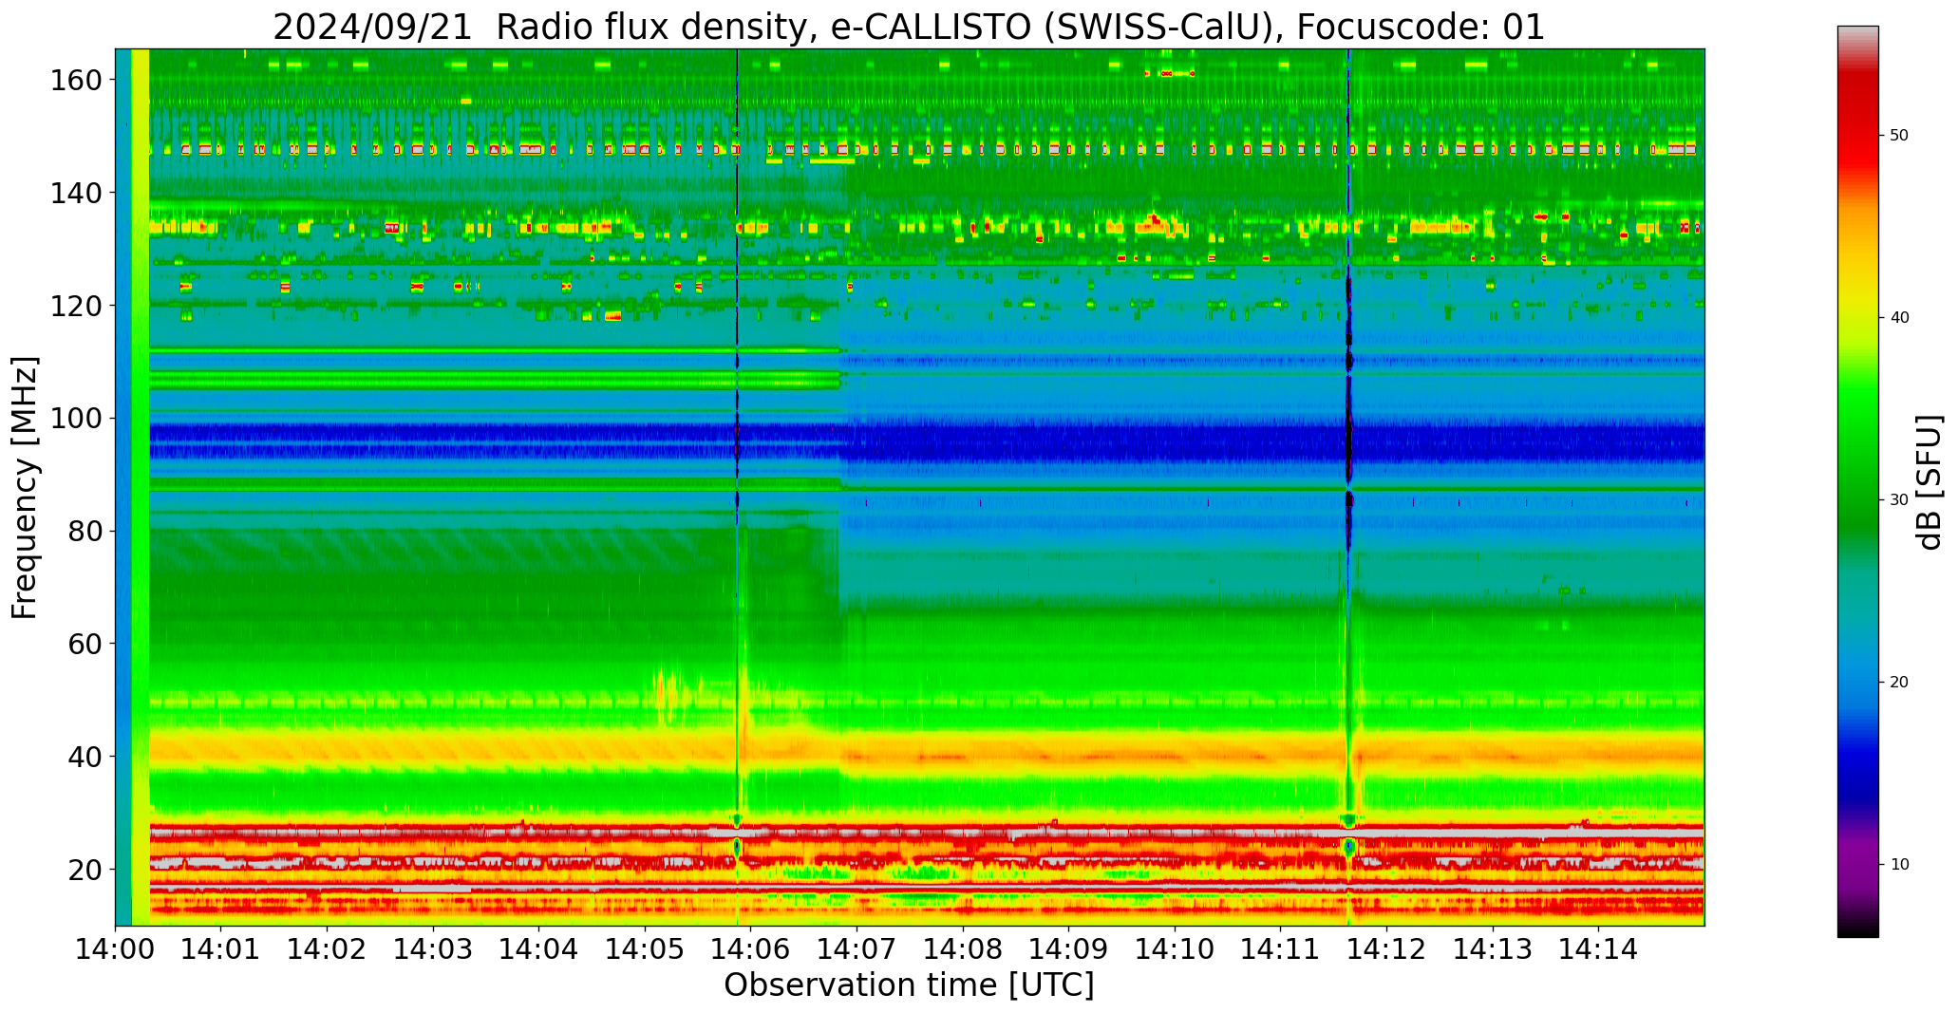The width and height of the screenshot is (1958, 1013).
Task: Click the colorbar tick label 10
Action: pyautogui.click(x=1899, y=864)
